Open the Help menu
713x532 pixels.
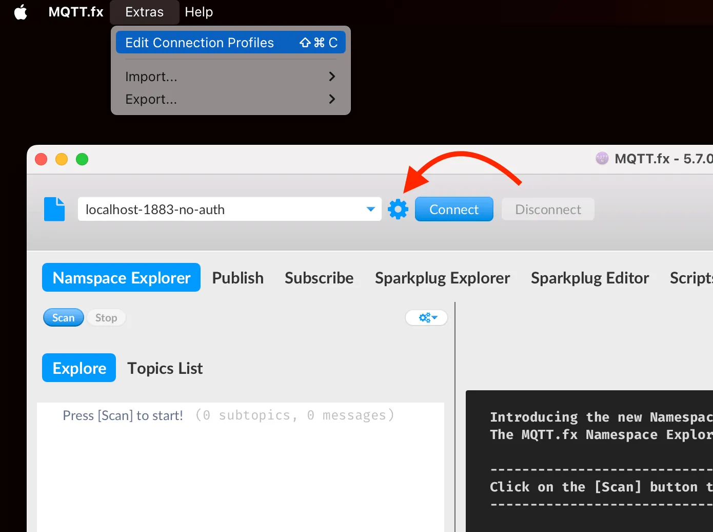tap(199, 12)
